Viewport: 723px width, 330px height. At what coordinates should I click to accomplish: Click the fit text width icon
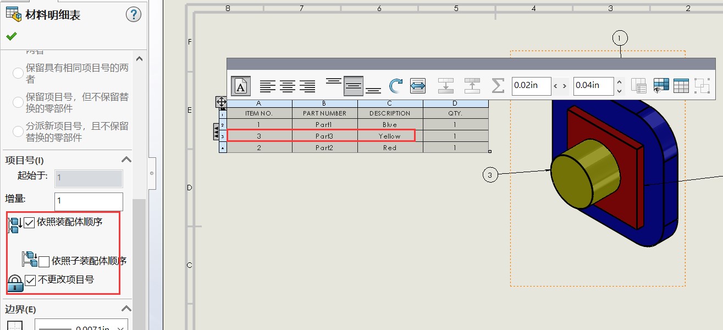[418, 86]
